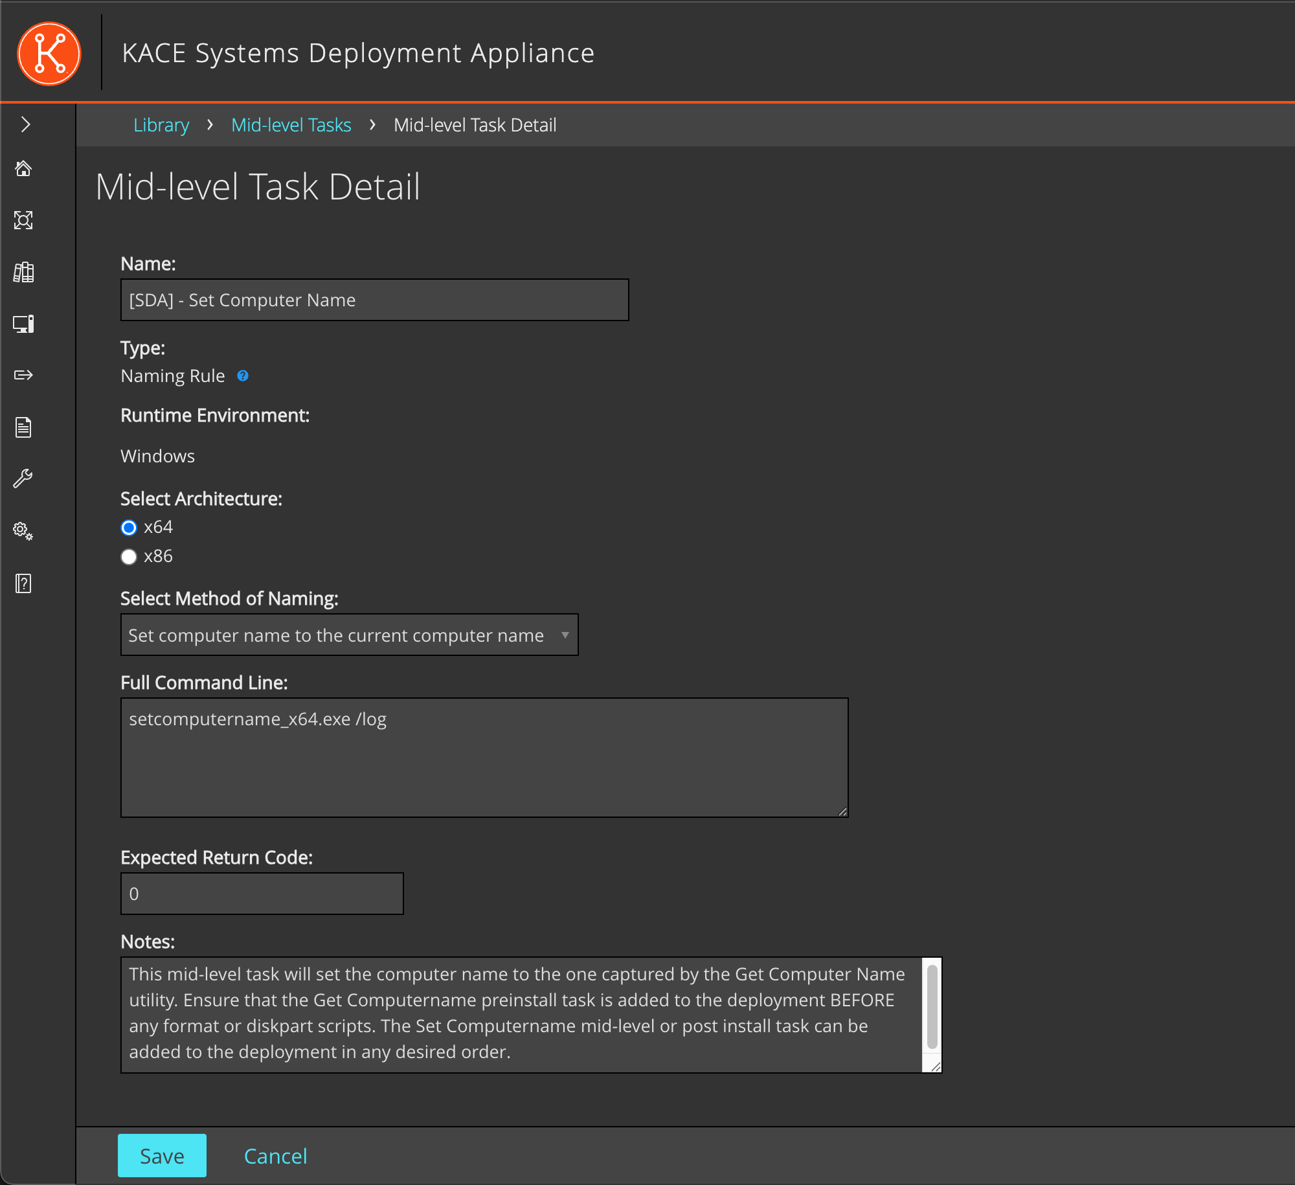Cancel editing the task detail
Image resolution: width=1295 pixels, height=1185 pixels.
(x=276, y=1155)
